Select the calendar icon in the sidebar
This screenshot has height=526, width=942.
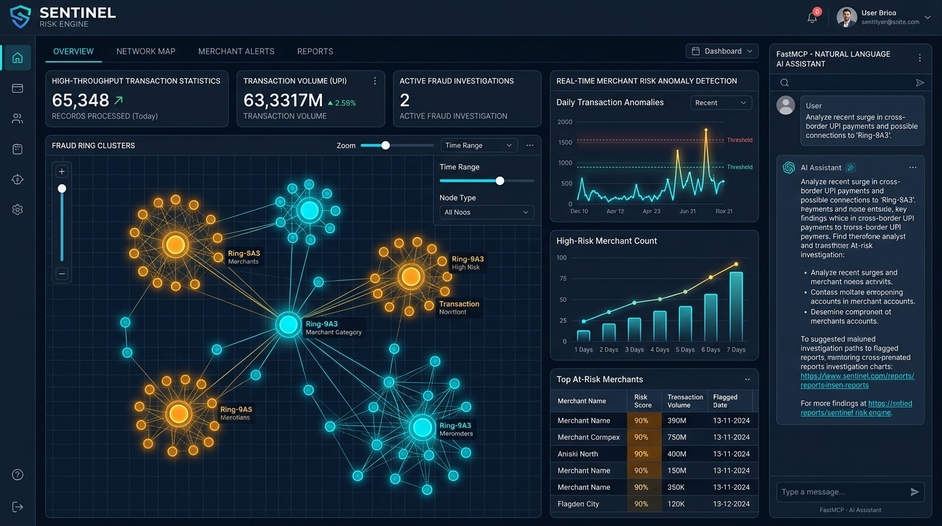pyautogui.click(x=18, y=149)
